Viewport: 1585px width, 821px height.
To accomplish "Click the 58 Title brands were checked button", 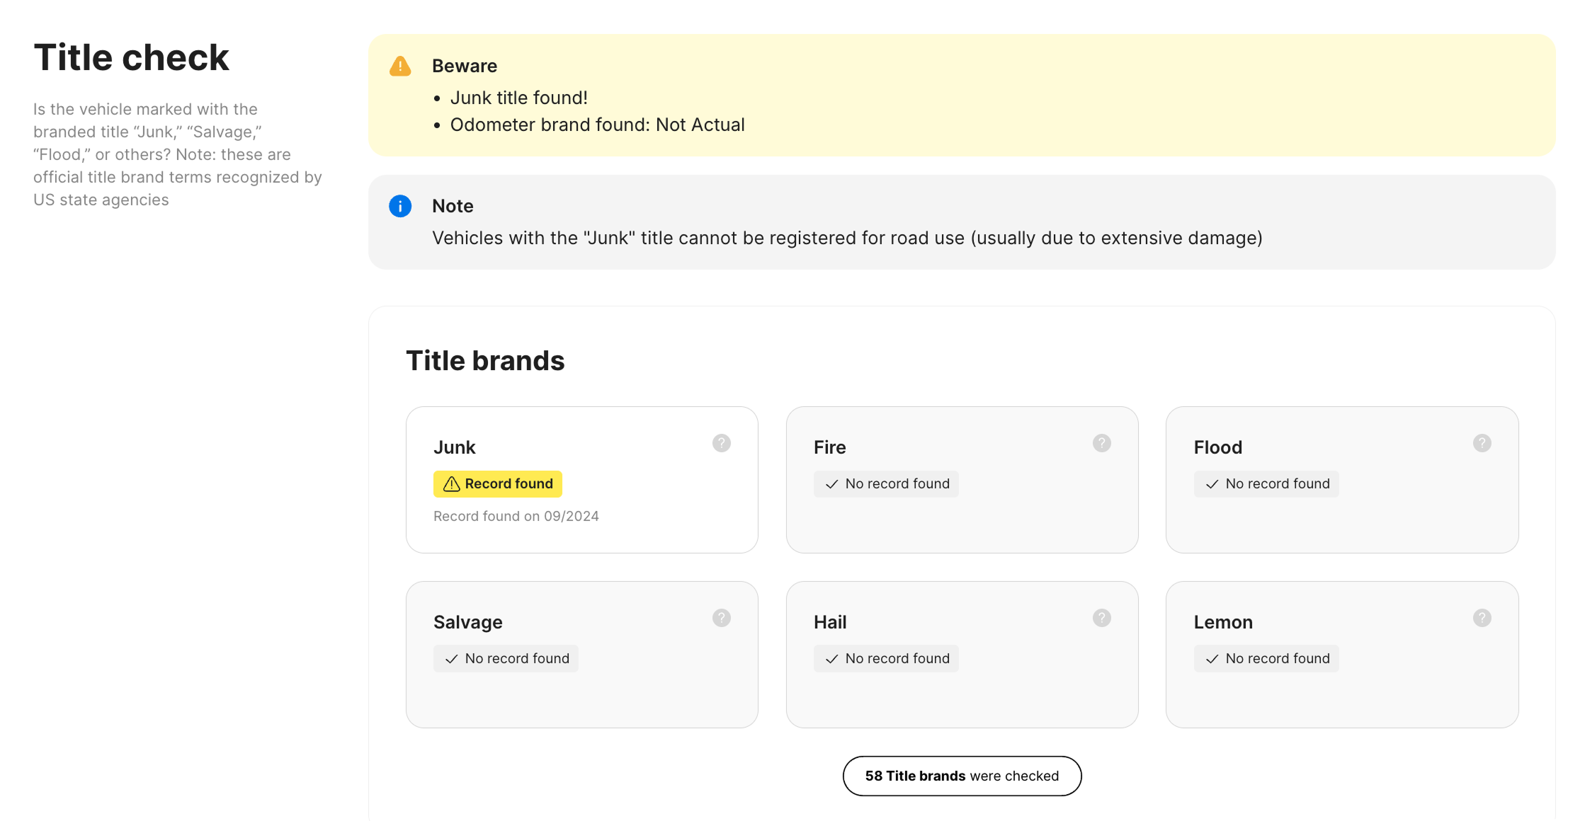I will click(962, 776).
